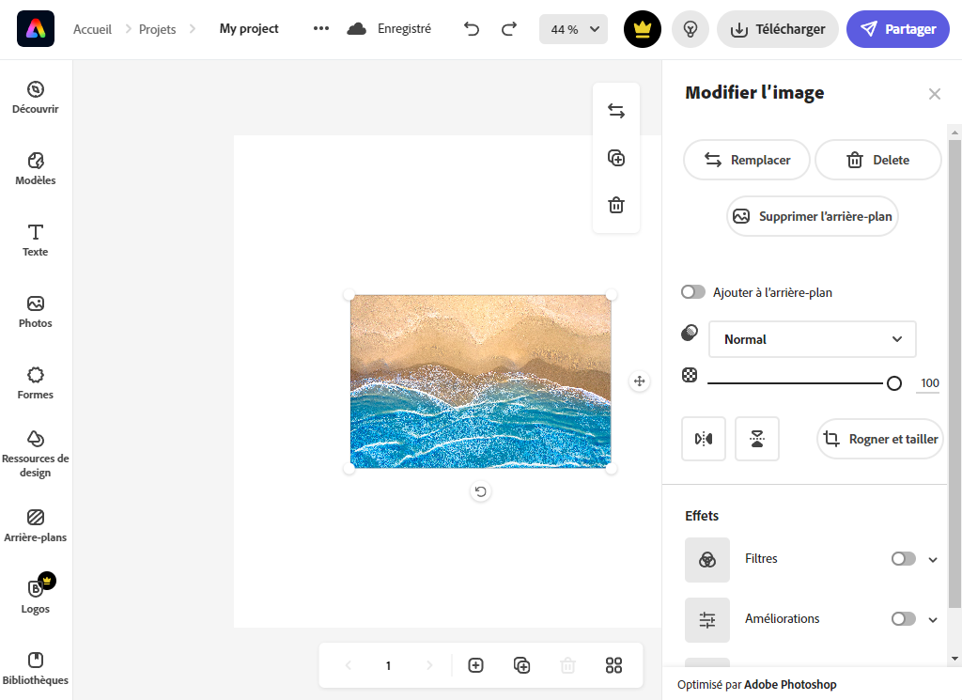962x700 pixels.
Task: Click the redo arrow icon
Action: pos(509,29)
